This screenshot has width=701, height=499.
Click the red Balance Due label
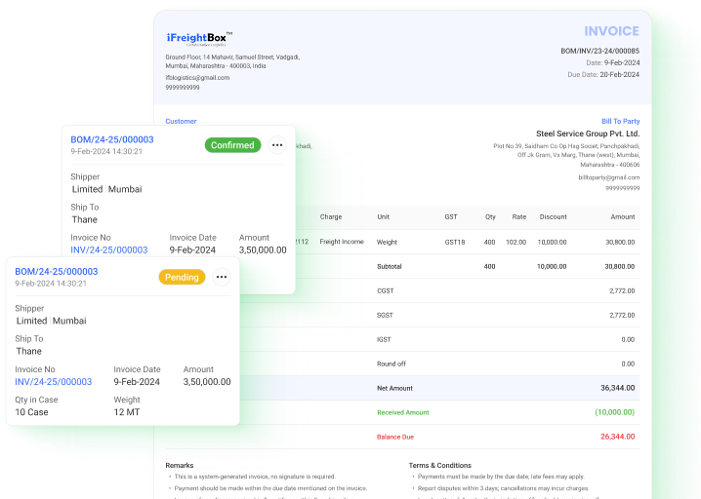[x=396, y=437]
